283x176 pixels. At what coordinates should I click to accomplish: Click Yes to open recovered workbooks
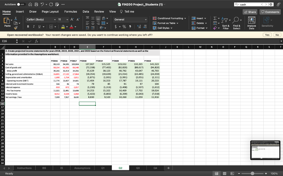click(x=267, y=35)
